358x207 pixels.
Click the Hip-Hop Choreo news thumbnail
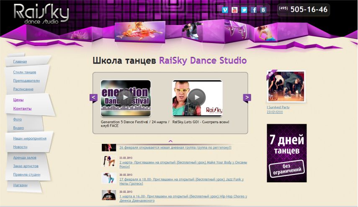click(x=109, y=195)
